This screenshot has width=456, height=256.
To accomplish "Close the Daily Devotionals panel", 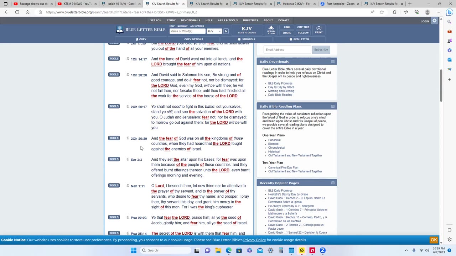I will [333, 62].
